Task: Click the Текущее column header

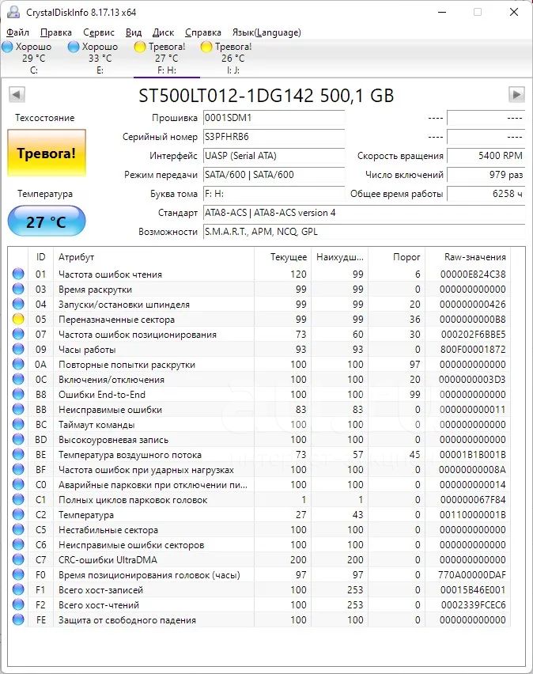Action: [282, 257]
